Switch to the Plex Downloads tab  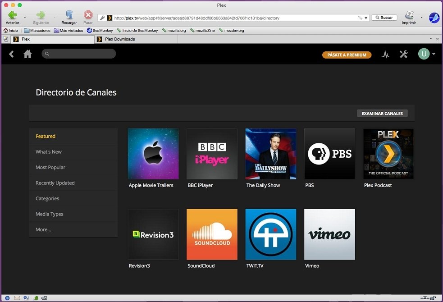pos(136,39)
